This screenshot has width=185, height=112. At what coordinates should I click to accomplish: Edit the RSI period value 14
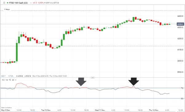tap(7, 80)
